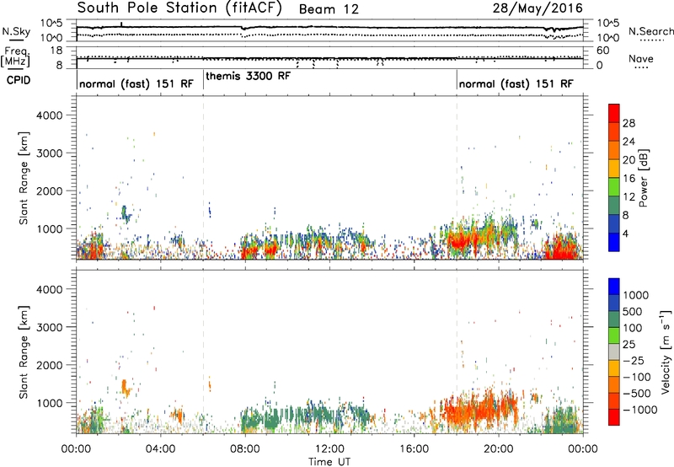674x467 pixels.
Task: Pick the light green 25–100 Velocity segment
Action: [x=614, y=335]
